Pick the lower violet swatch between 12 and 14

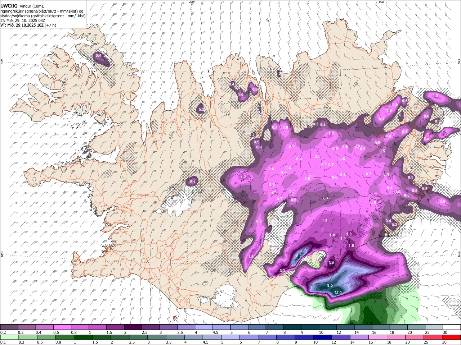[341, 337]
